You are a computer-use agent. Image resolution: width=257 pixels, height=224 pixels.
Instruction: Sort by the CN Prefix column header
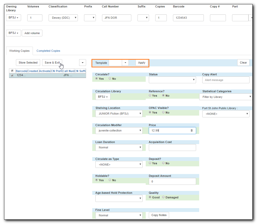click(56, 71)
